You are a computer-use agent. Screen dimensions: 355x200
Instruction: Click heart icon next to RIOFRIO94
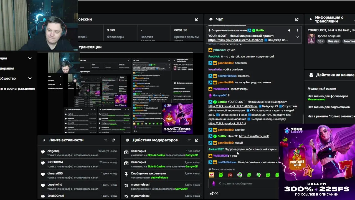(x=43, y=163)
